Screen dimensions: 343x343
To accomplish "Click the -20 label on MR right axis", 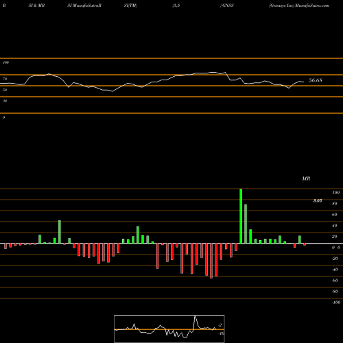I will pos(335,259).
